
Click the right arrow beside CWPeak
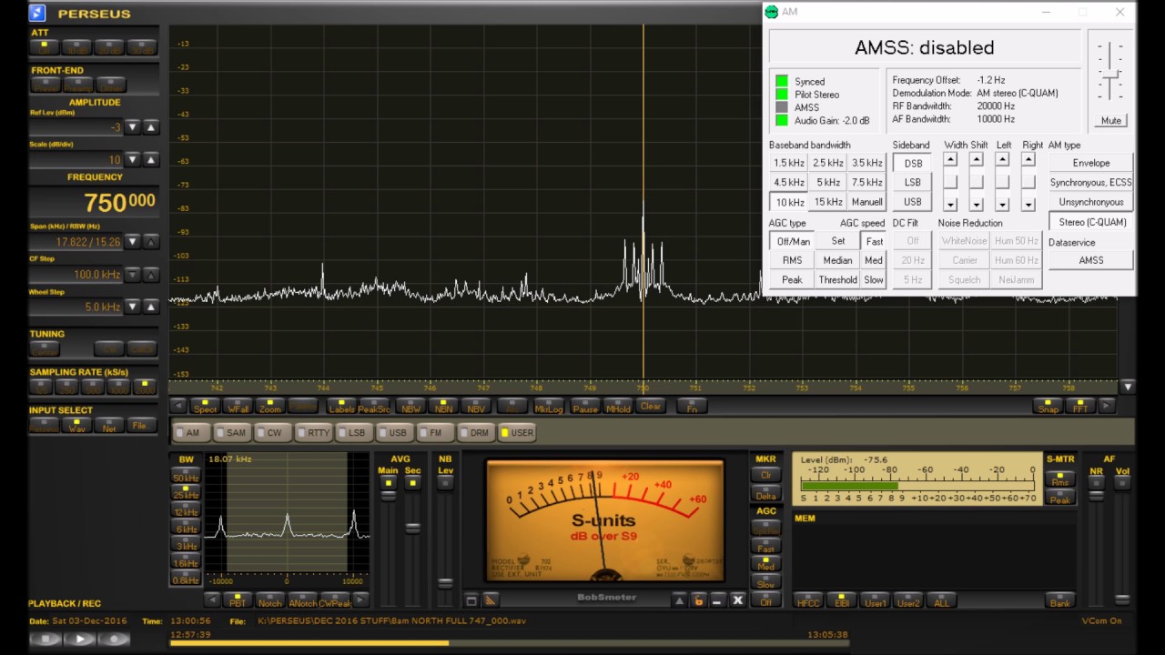coord(360,600)
